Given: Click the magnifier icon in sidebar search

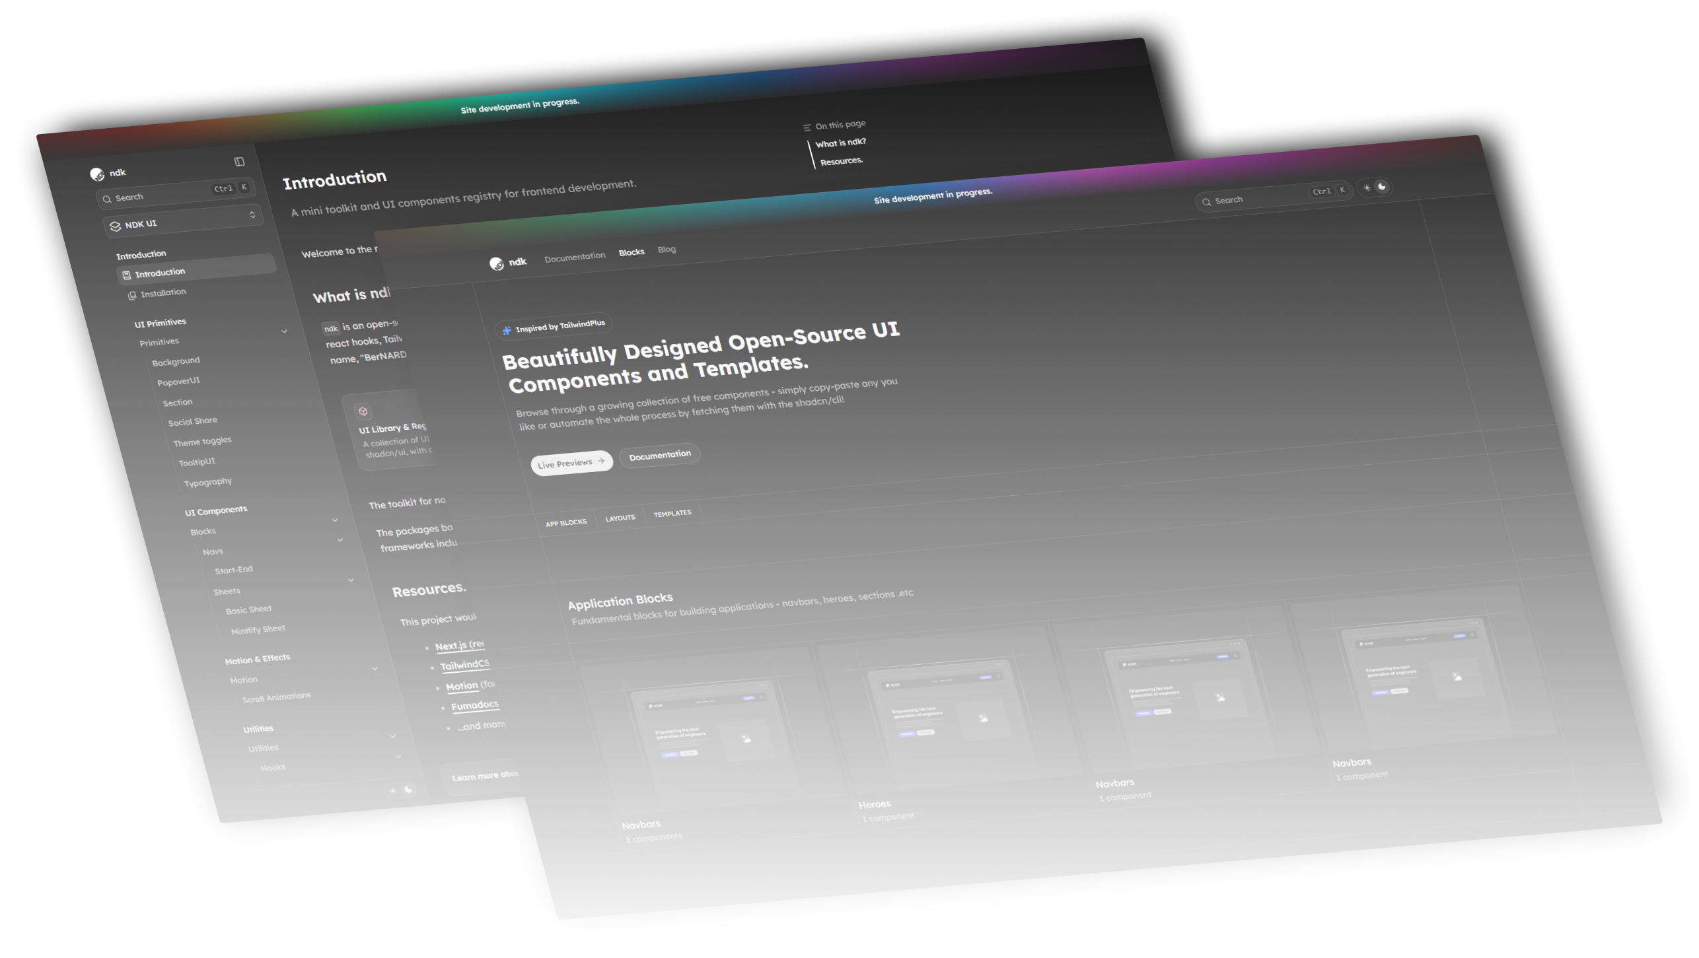Looking at the screenshot, I should (107, 199).
